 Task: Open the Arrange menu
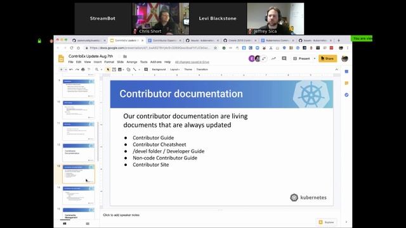[x=132, y=62]
